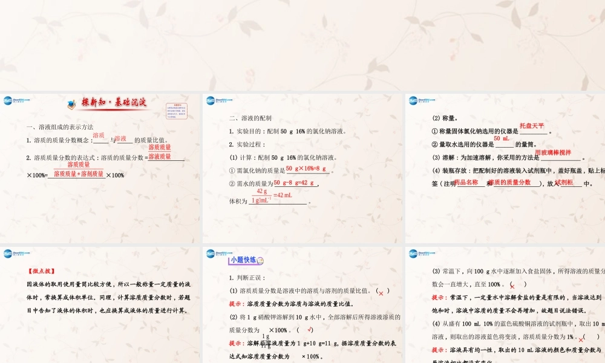Click the red seal stamp in top-left corner
Viewport: 605px width, 363px height.
point(178,110)
